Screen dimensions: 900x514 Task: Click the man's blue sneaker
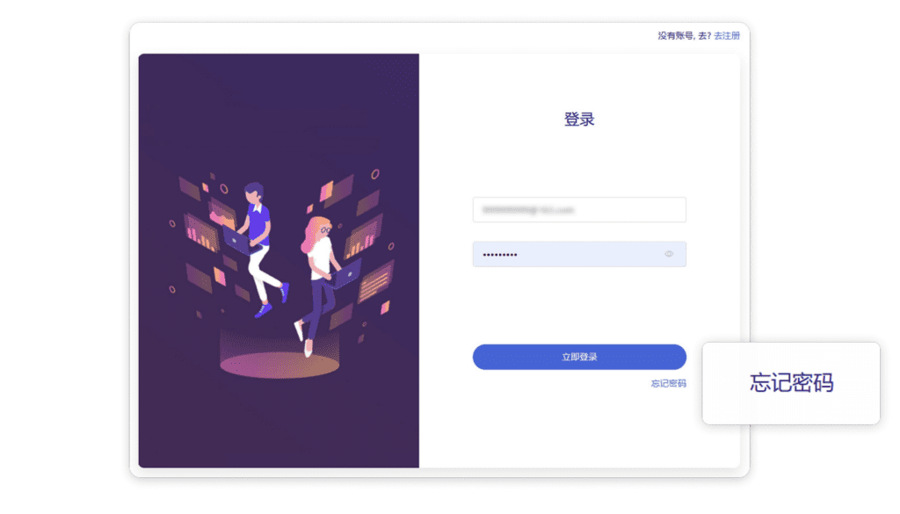tap(263, 310)
